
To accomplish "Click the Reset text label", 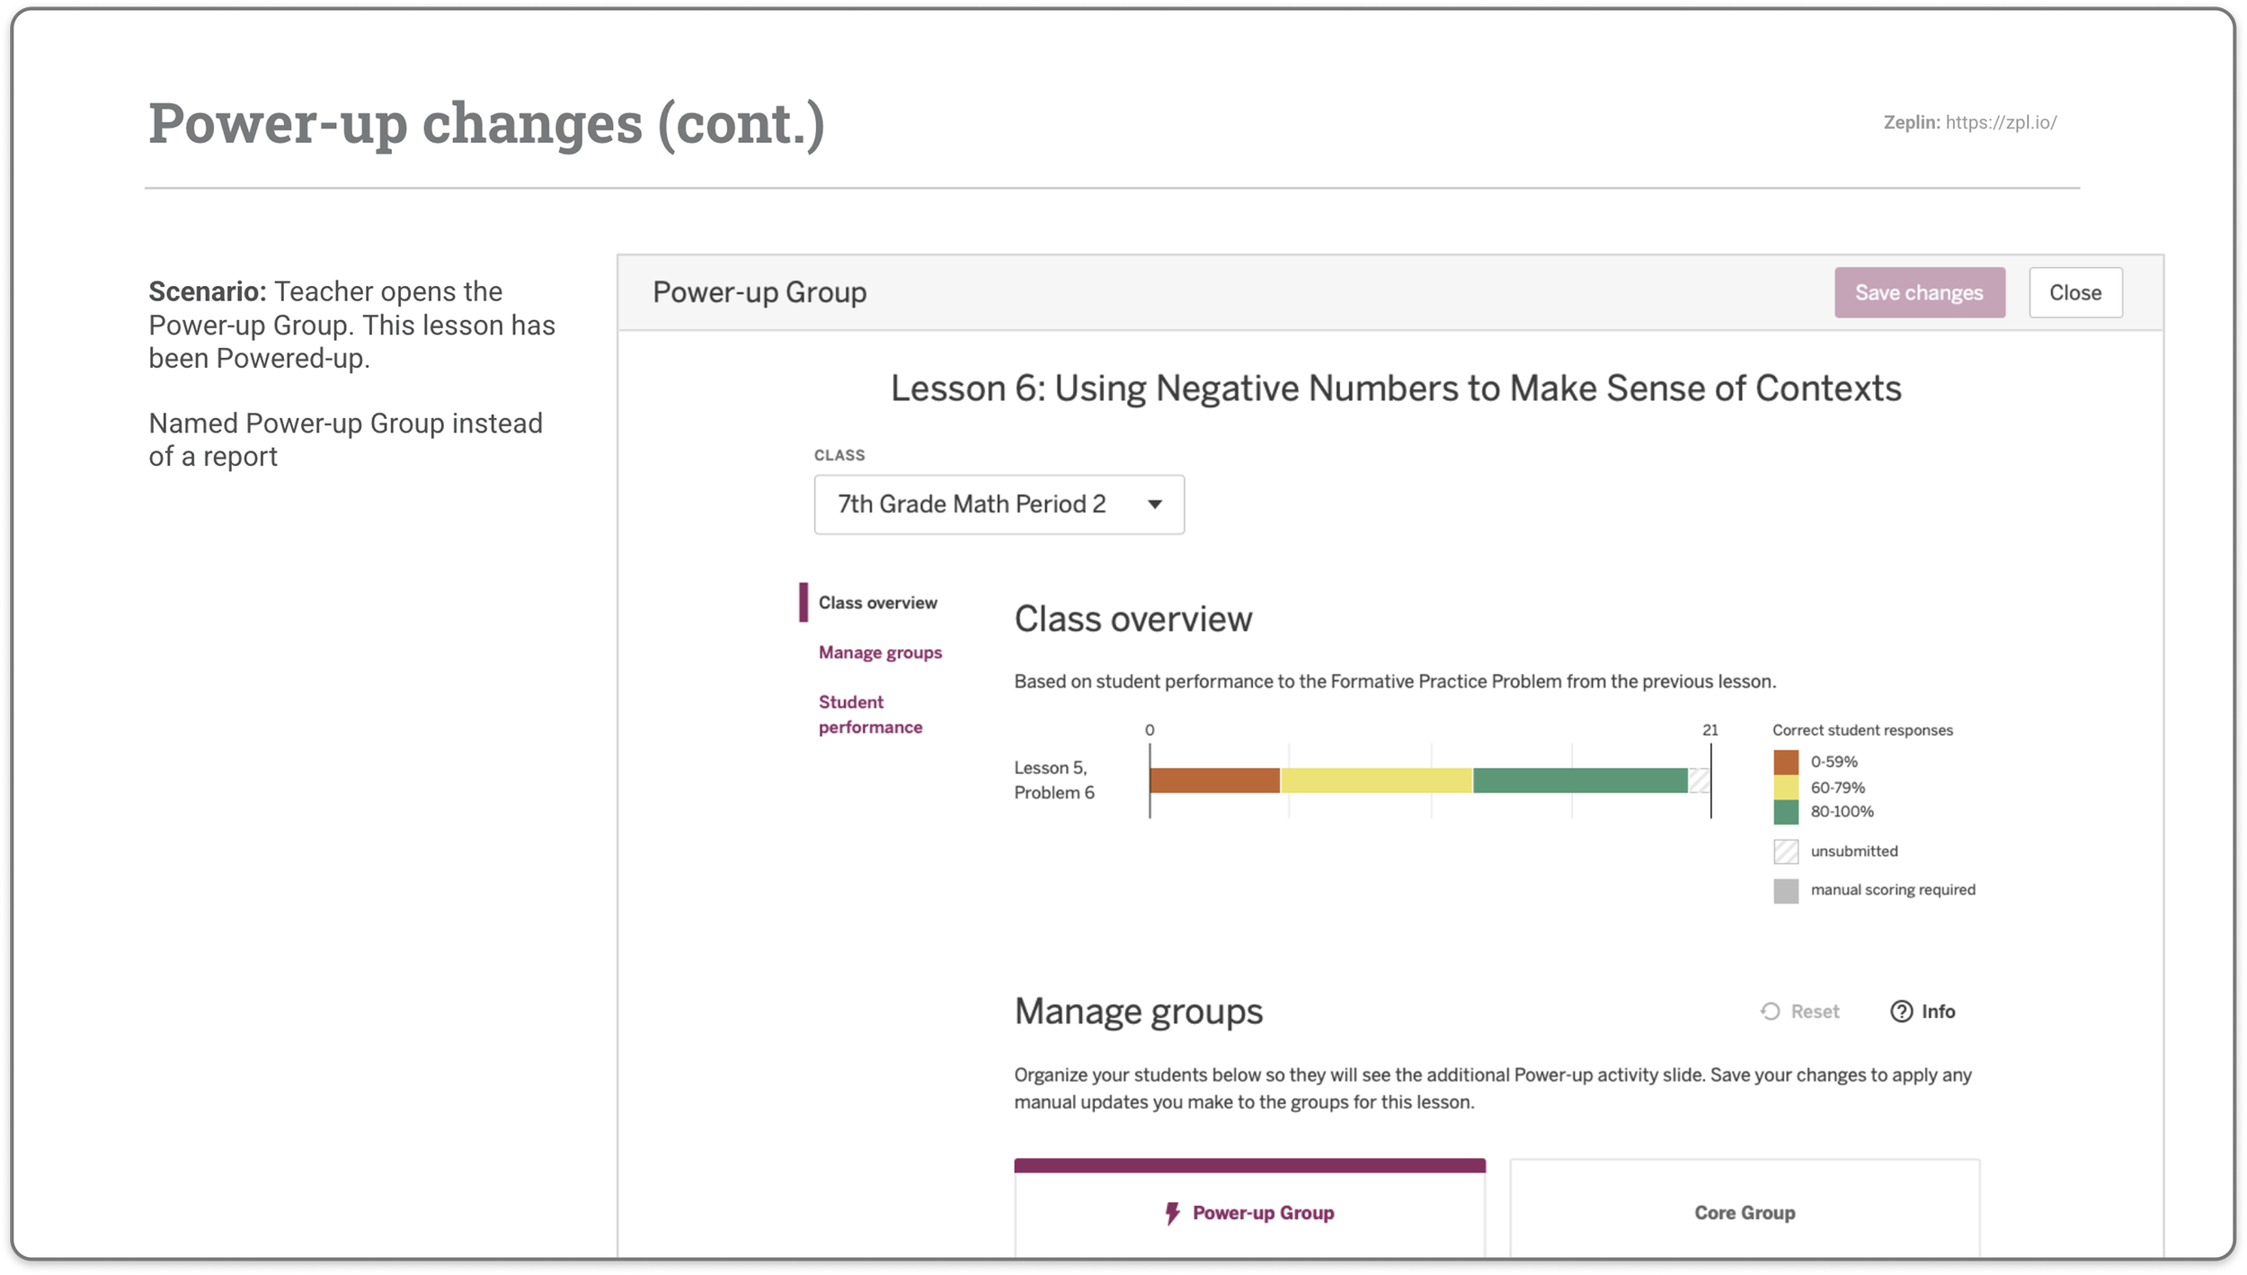I will click(1815, 1011).
